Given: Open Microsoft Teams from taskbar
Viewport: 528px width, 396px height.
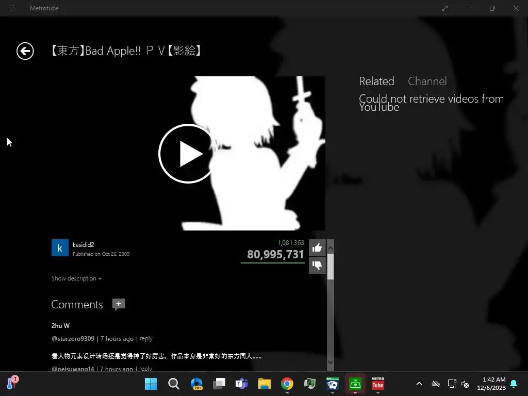Looking at the screenshot, I should tap(242, 384).
